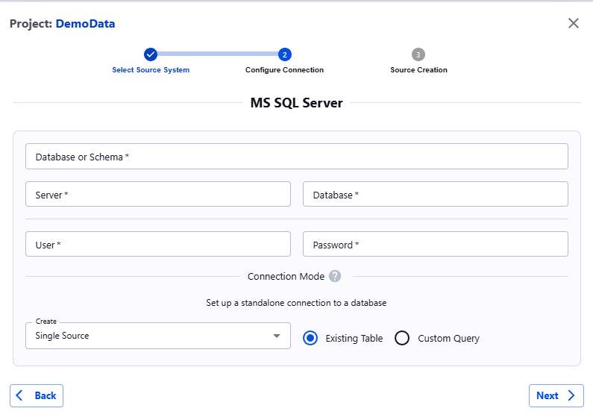The height and width of the screenshot is (417, 593).
Task: Click the DemoData project name link
Action: [85, 24]
